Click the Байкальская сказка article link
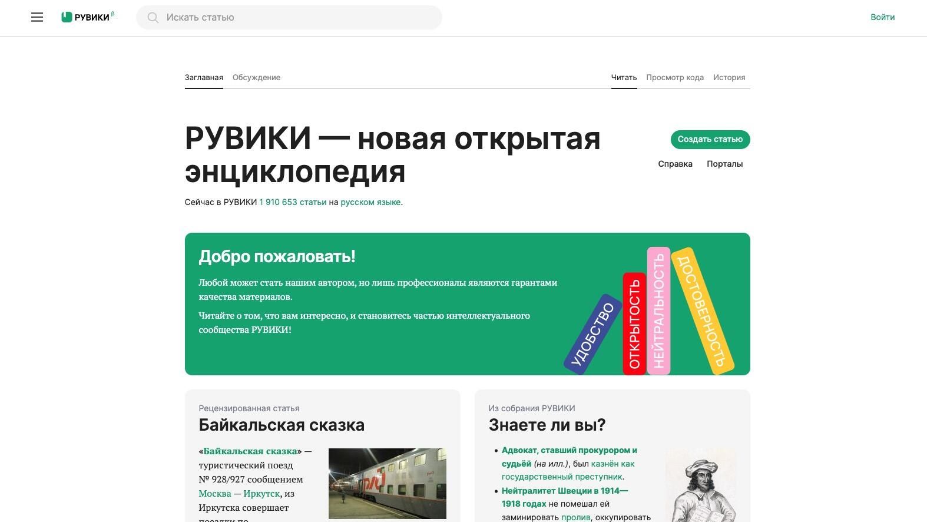Image resolution: width=927 pixels, height=522 pixels. click(250, 451)
